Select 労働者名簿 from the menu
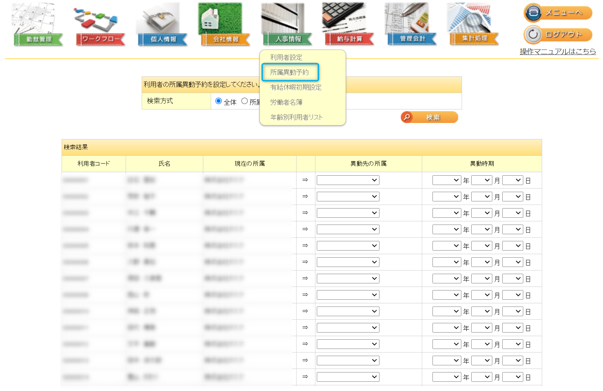The image size is (603, 391). click(286, 102)
